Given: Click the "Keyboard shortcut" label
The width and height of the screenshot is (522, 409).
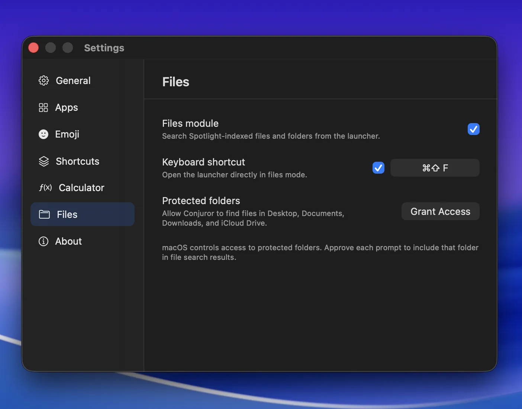Looking at the screenshot, I should point(204,162).
